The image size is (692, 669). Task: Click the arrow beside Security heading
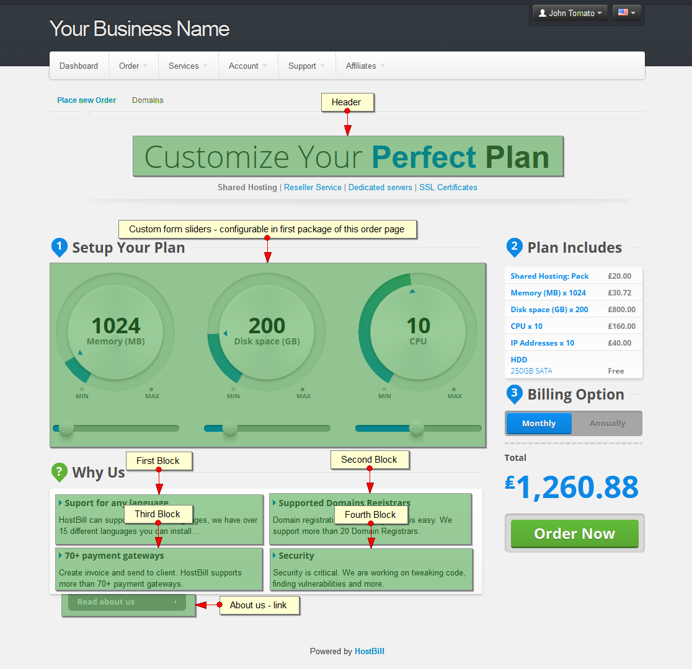point(274,555)
